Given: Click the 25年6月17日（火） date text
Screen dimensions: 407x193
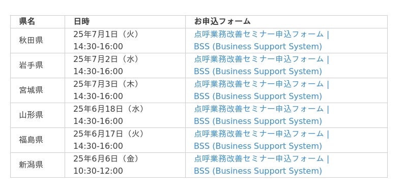Looking at the screenshot, I should tap(108, 134).
